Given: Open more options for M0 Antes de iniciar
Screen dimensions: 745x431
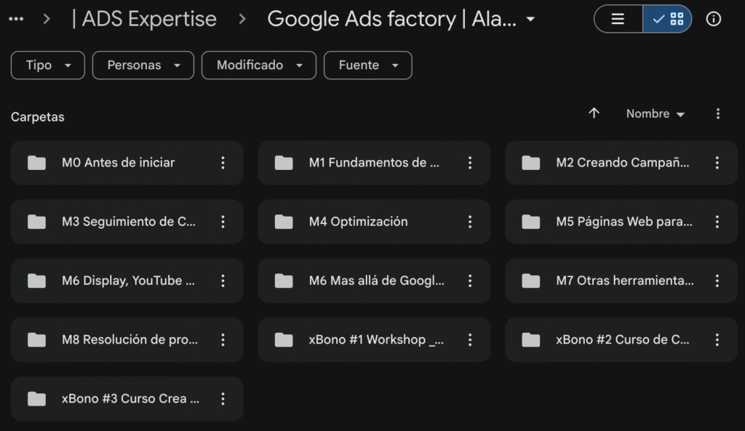Looking at the screenshot, I should 223,163.
